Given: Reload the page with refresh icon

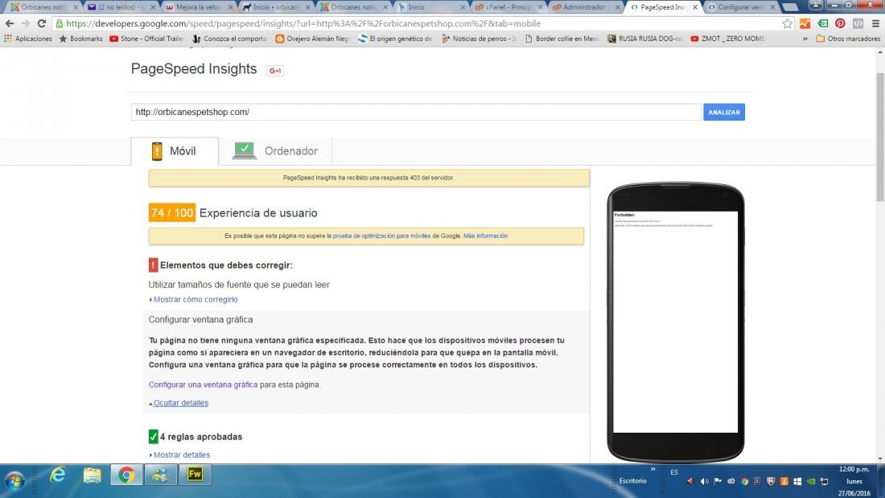Looking at the screenshot, I should click(42, 23).
